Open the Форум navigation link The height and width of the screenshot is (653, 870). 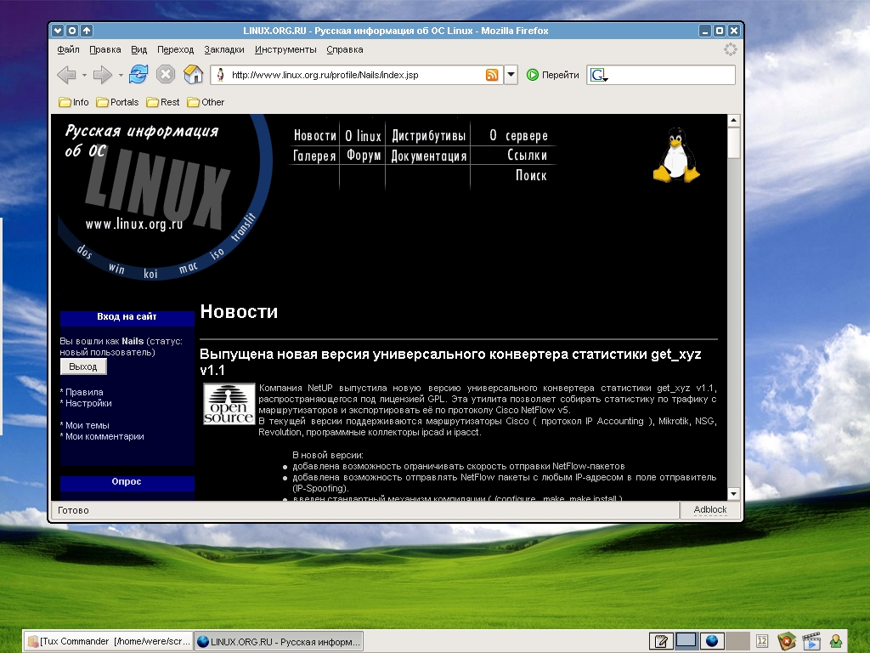pyautogui.click(x=364, y=156)
